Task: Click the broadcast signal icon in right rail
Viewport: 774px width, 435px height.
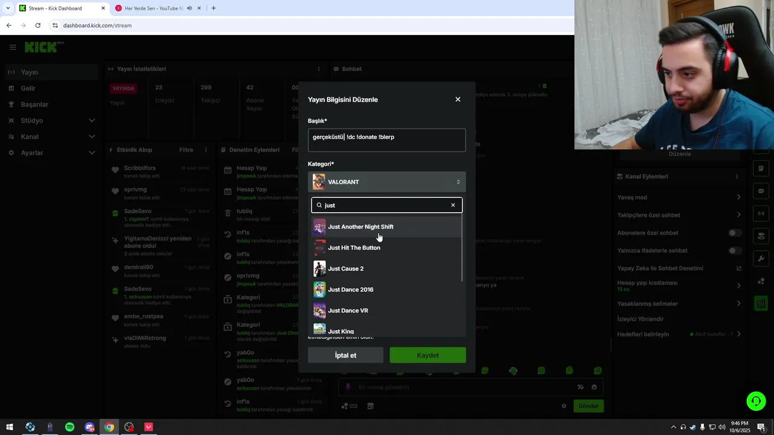Action: [x=761, y=213]
